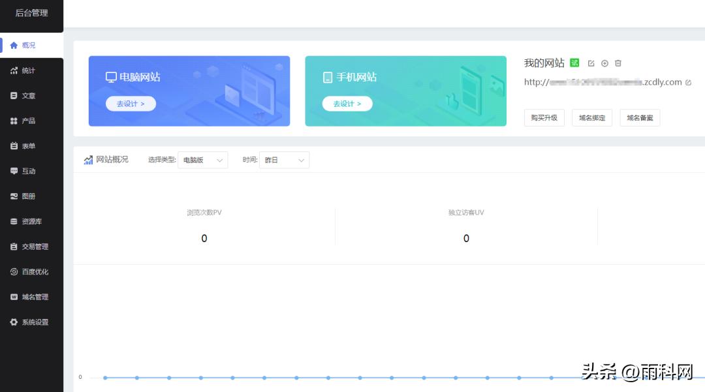Open 文章 from the sidebar
705x392 pixels.
pos(29,96)
